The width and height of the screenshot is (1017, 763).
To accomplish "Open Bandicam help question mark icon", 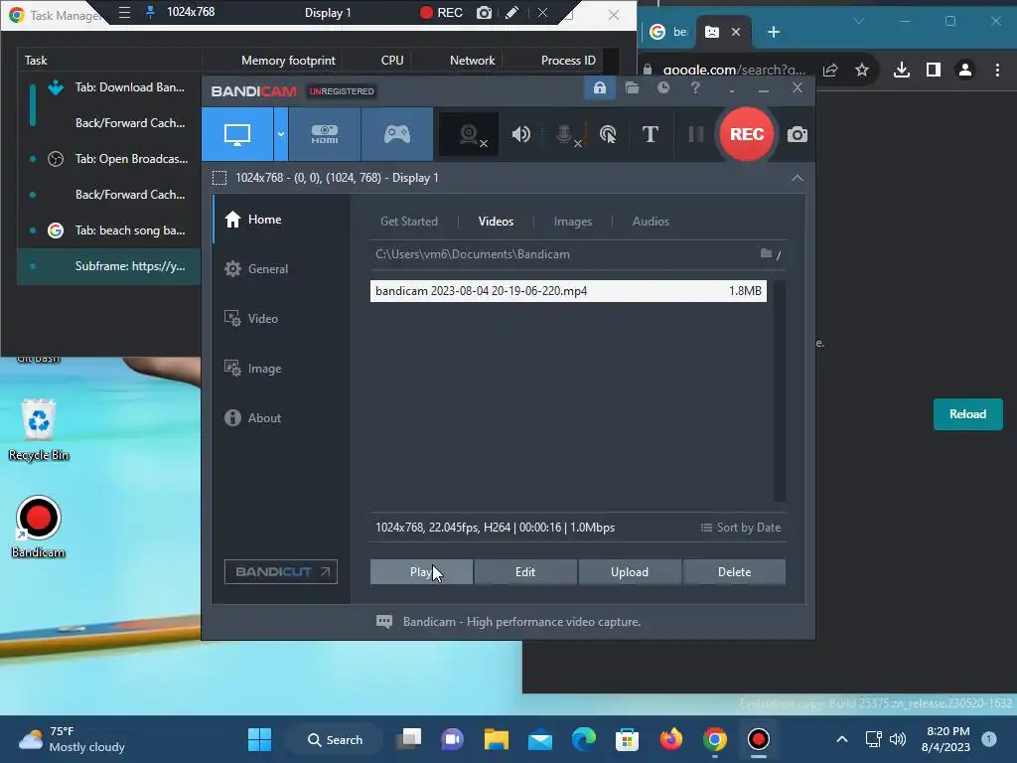I will tap(695, 87).
